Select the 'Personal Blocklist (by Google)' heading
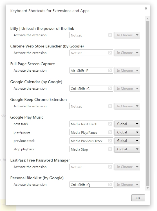 tap(37, 178)
